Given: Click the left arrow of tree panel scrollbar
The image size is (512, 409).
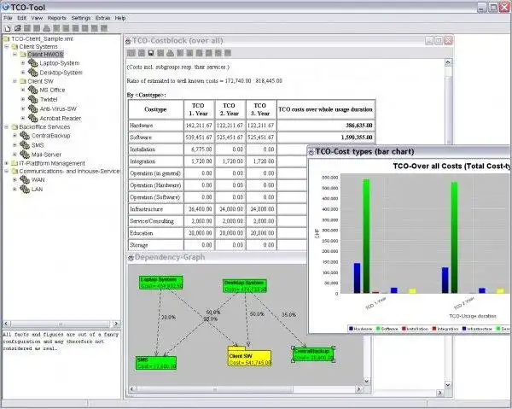Looking at the screenshot, I should pyautogui.click(x=7, y=324).
